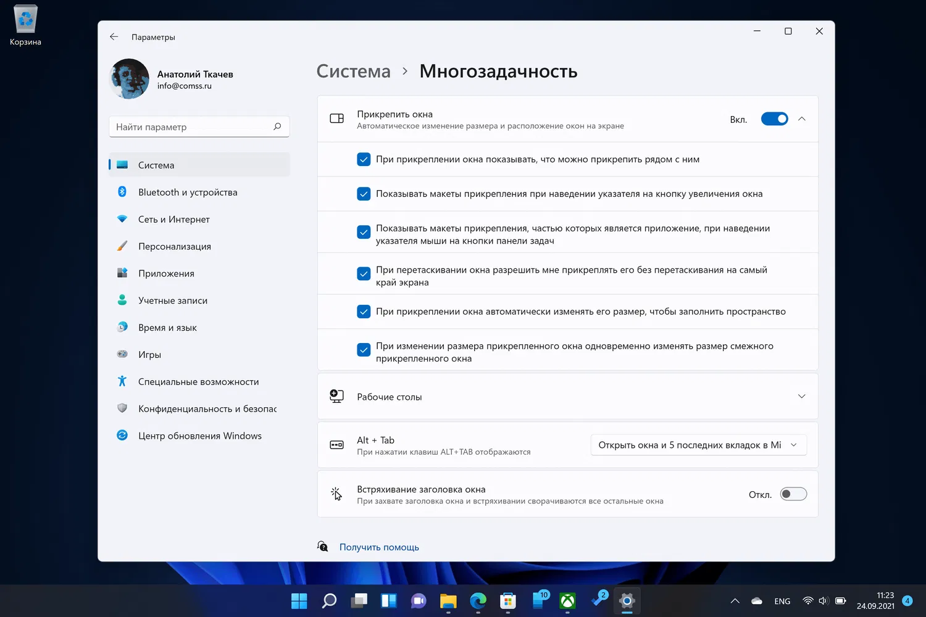Open Сеть и Интернет settings
The width and height of the screenshot is (926, 617).
click(199, 219)
